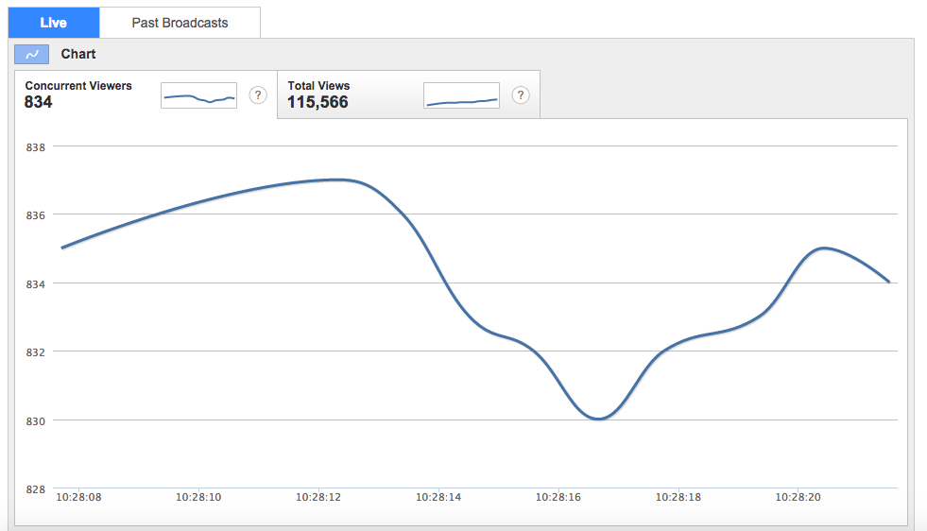Click the 834 concurrent viewers value
The height and width of the screenshot is (531, 927).
coord(39,102)
